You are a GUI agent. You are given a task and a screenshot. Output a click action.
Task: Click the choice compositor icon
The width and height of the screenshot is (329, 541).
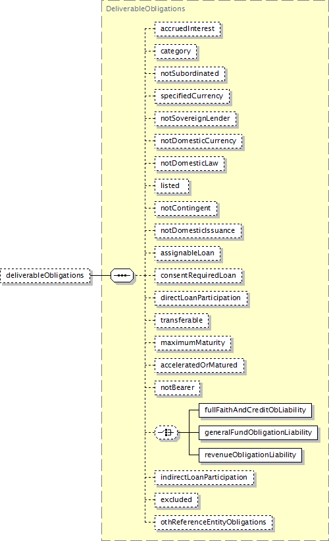coord(166,432)
